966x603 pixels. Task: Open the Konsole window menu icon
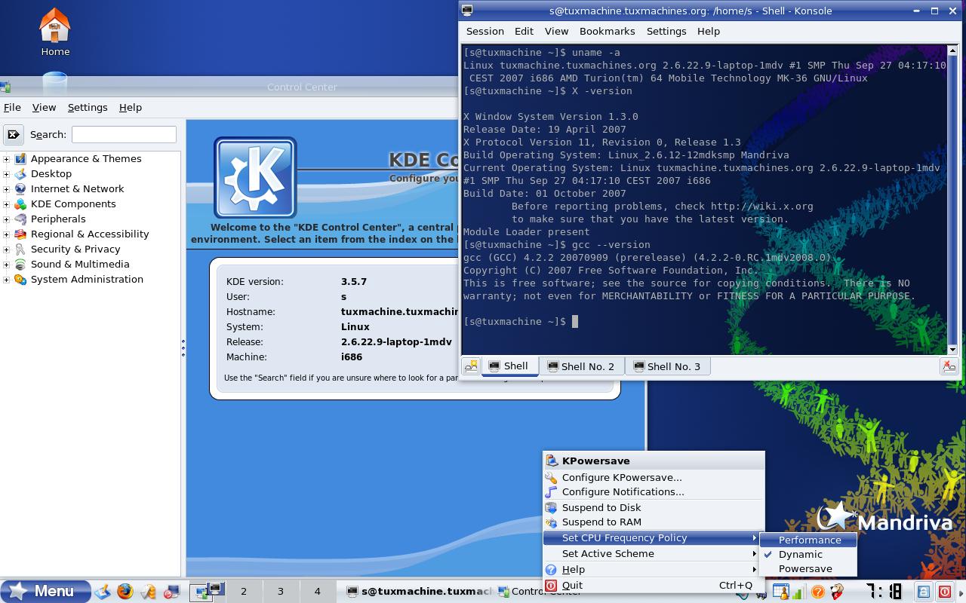coord(467,11)
